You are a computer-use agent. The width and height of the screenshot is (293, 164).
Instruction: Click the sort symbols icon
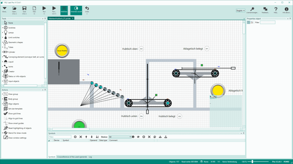tap(97, 137)
